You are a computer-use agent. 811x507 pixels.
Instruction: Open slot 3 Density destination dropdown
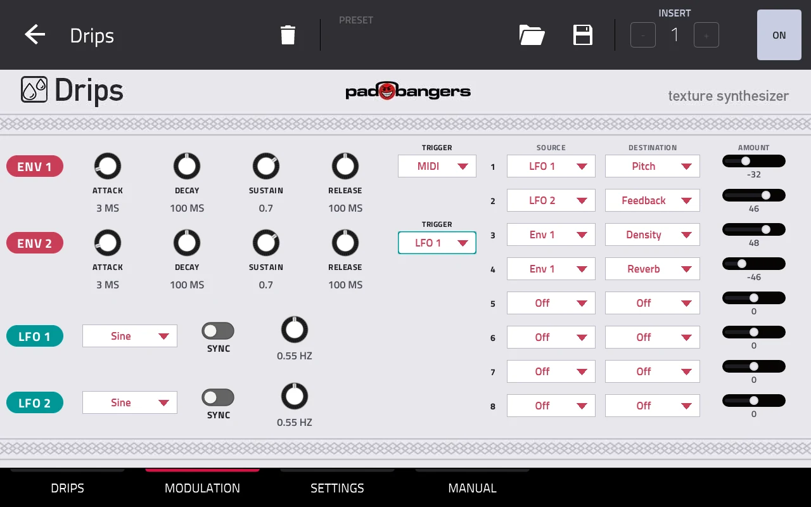point(653,234)
